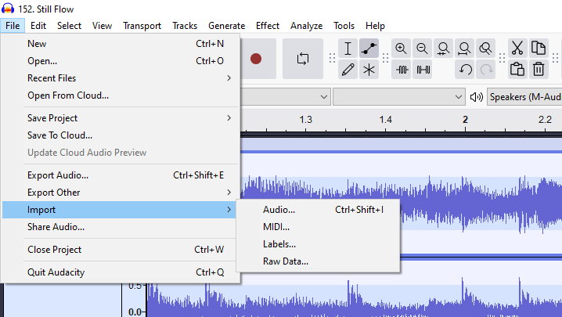This screenshot has height=317, width=562.
Task: Click Fit Project to Width icon
Action: 464,49
